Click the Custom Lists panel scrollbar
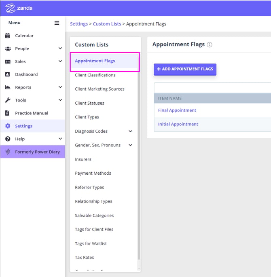 pyautogui.click(x=139, y=162)
